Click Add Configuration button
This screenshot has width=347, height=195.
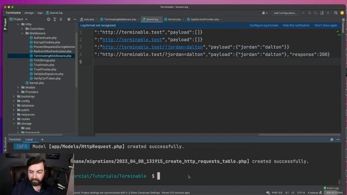click(x=285, y=13)
